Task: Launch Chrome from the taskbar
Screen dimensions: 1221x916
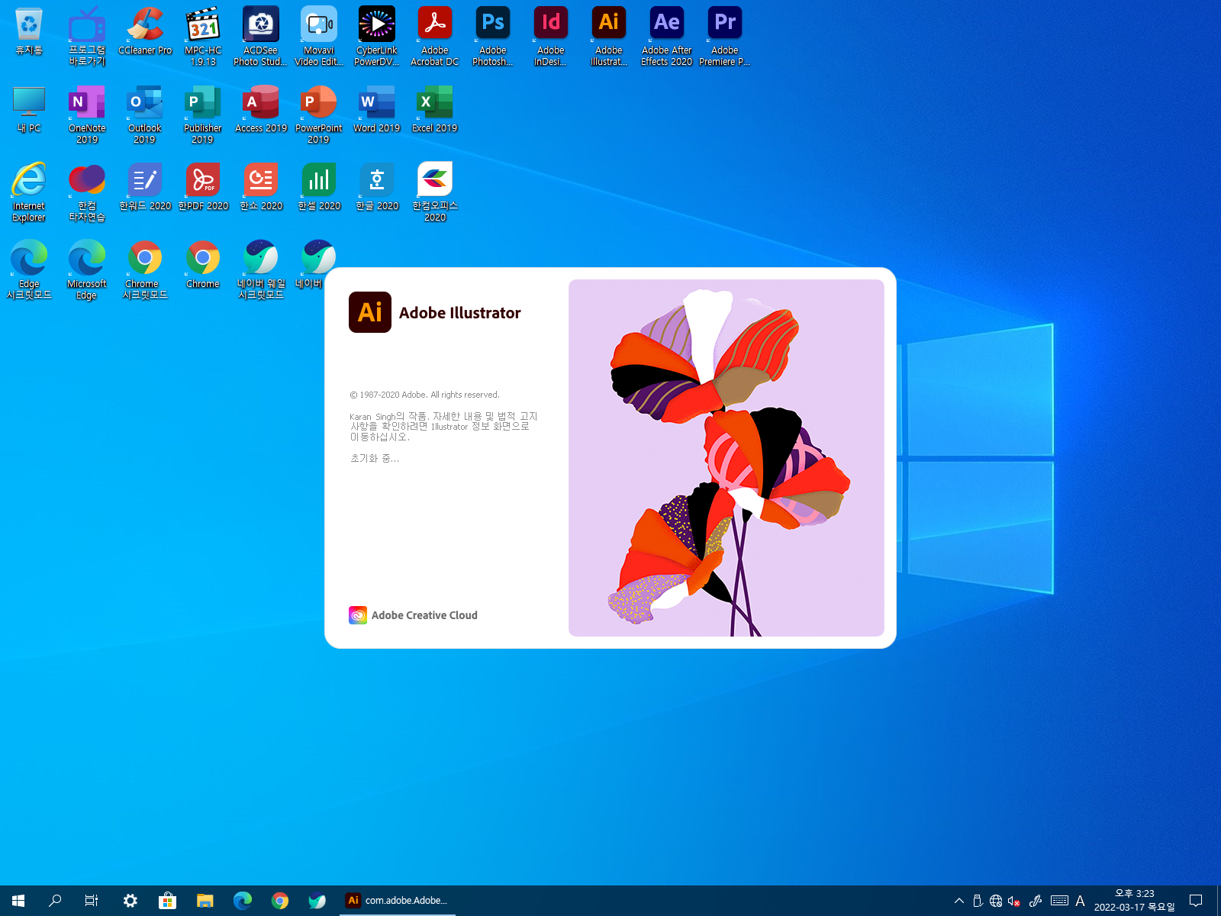Action: click(280, 901)
